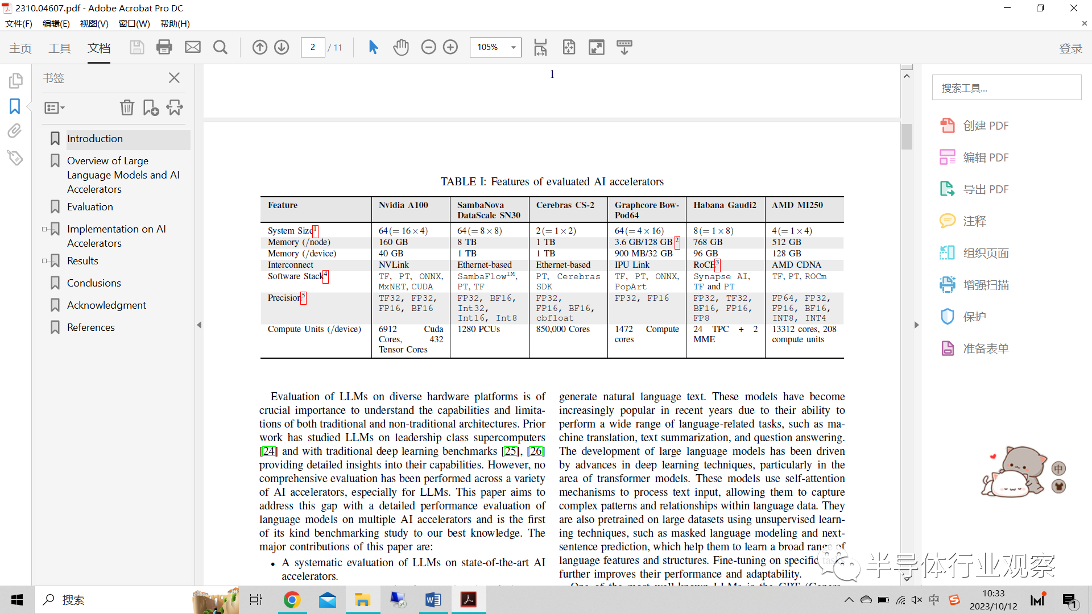Click the Windows Start button
This screenshot has width=1092, height=614.
[x=17, y=600]
